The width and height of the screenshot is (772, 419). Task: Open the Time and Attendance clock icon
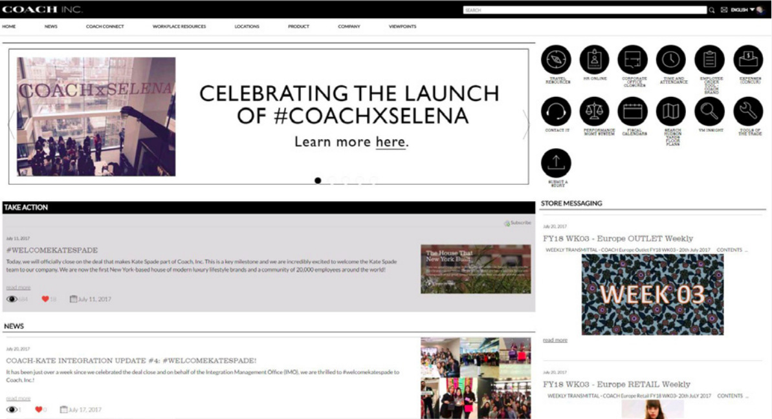click(670, 59)
